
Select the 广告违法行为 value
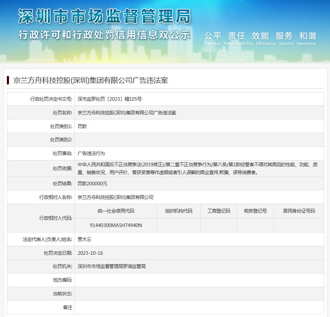tap(91, 153)
